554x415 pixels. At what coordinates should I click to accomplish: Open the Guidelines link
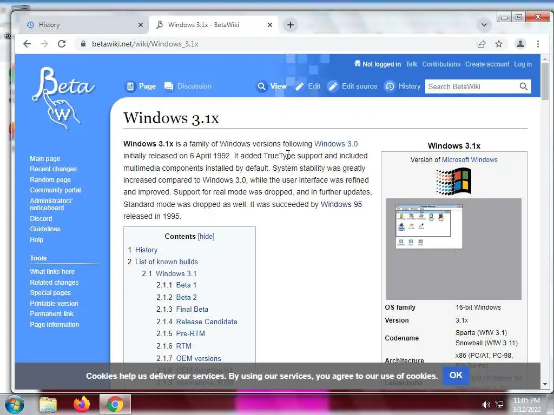45,229
